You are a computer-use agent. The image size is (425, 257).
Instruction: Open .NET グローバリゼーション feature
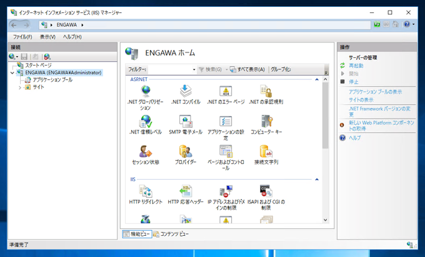tap(146, 98)
